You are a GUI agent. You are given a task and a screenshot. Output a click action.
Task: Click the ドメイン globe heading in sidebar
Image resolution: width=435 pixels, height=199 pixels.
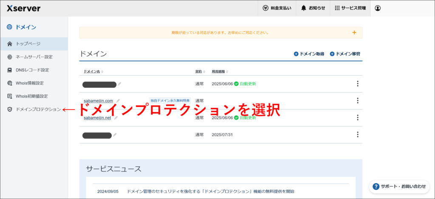[x=22, y=27]
